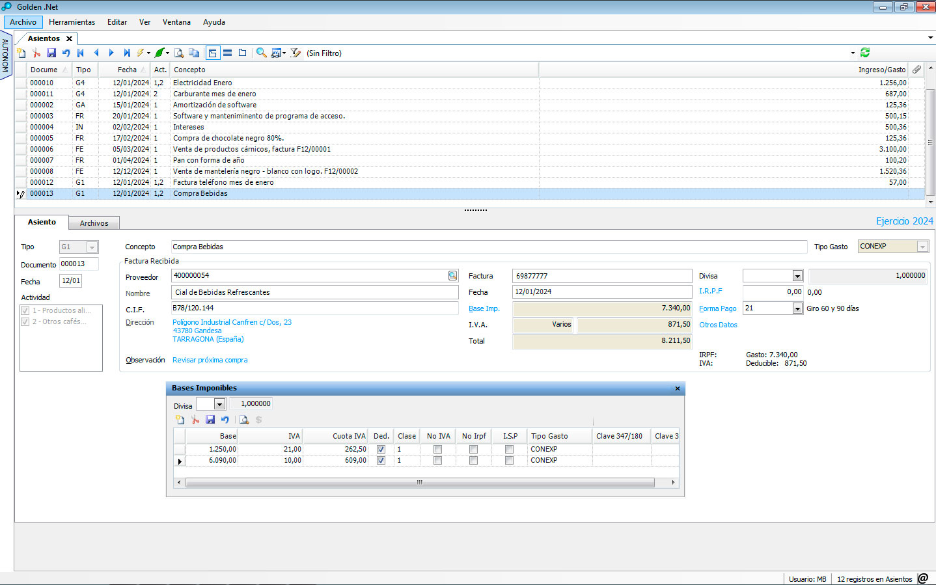The height and width of the screenshot is (585, 936).
Task: Toggle Ded. checkbox for 1.250,00 base row
Action: point(381,449)
